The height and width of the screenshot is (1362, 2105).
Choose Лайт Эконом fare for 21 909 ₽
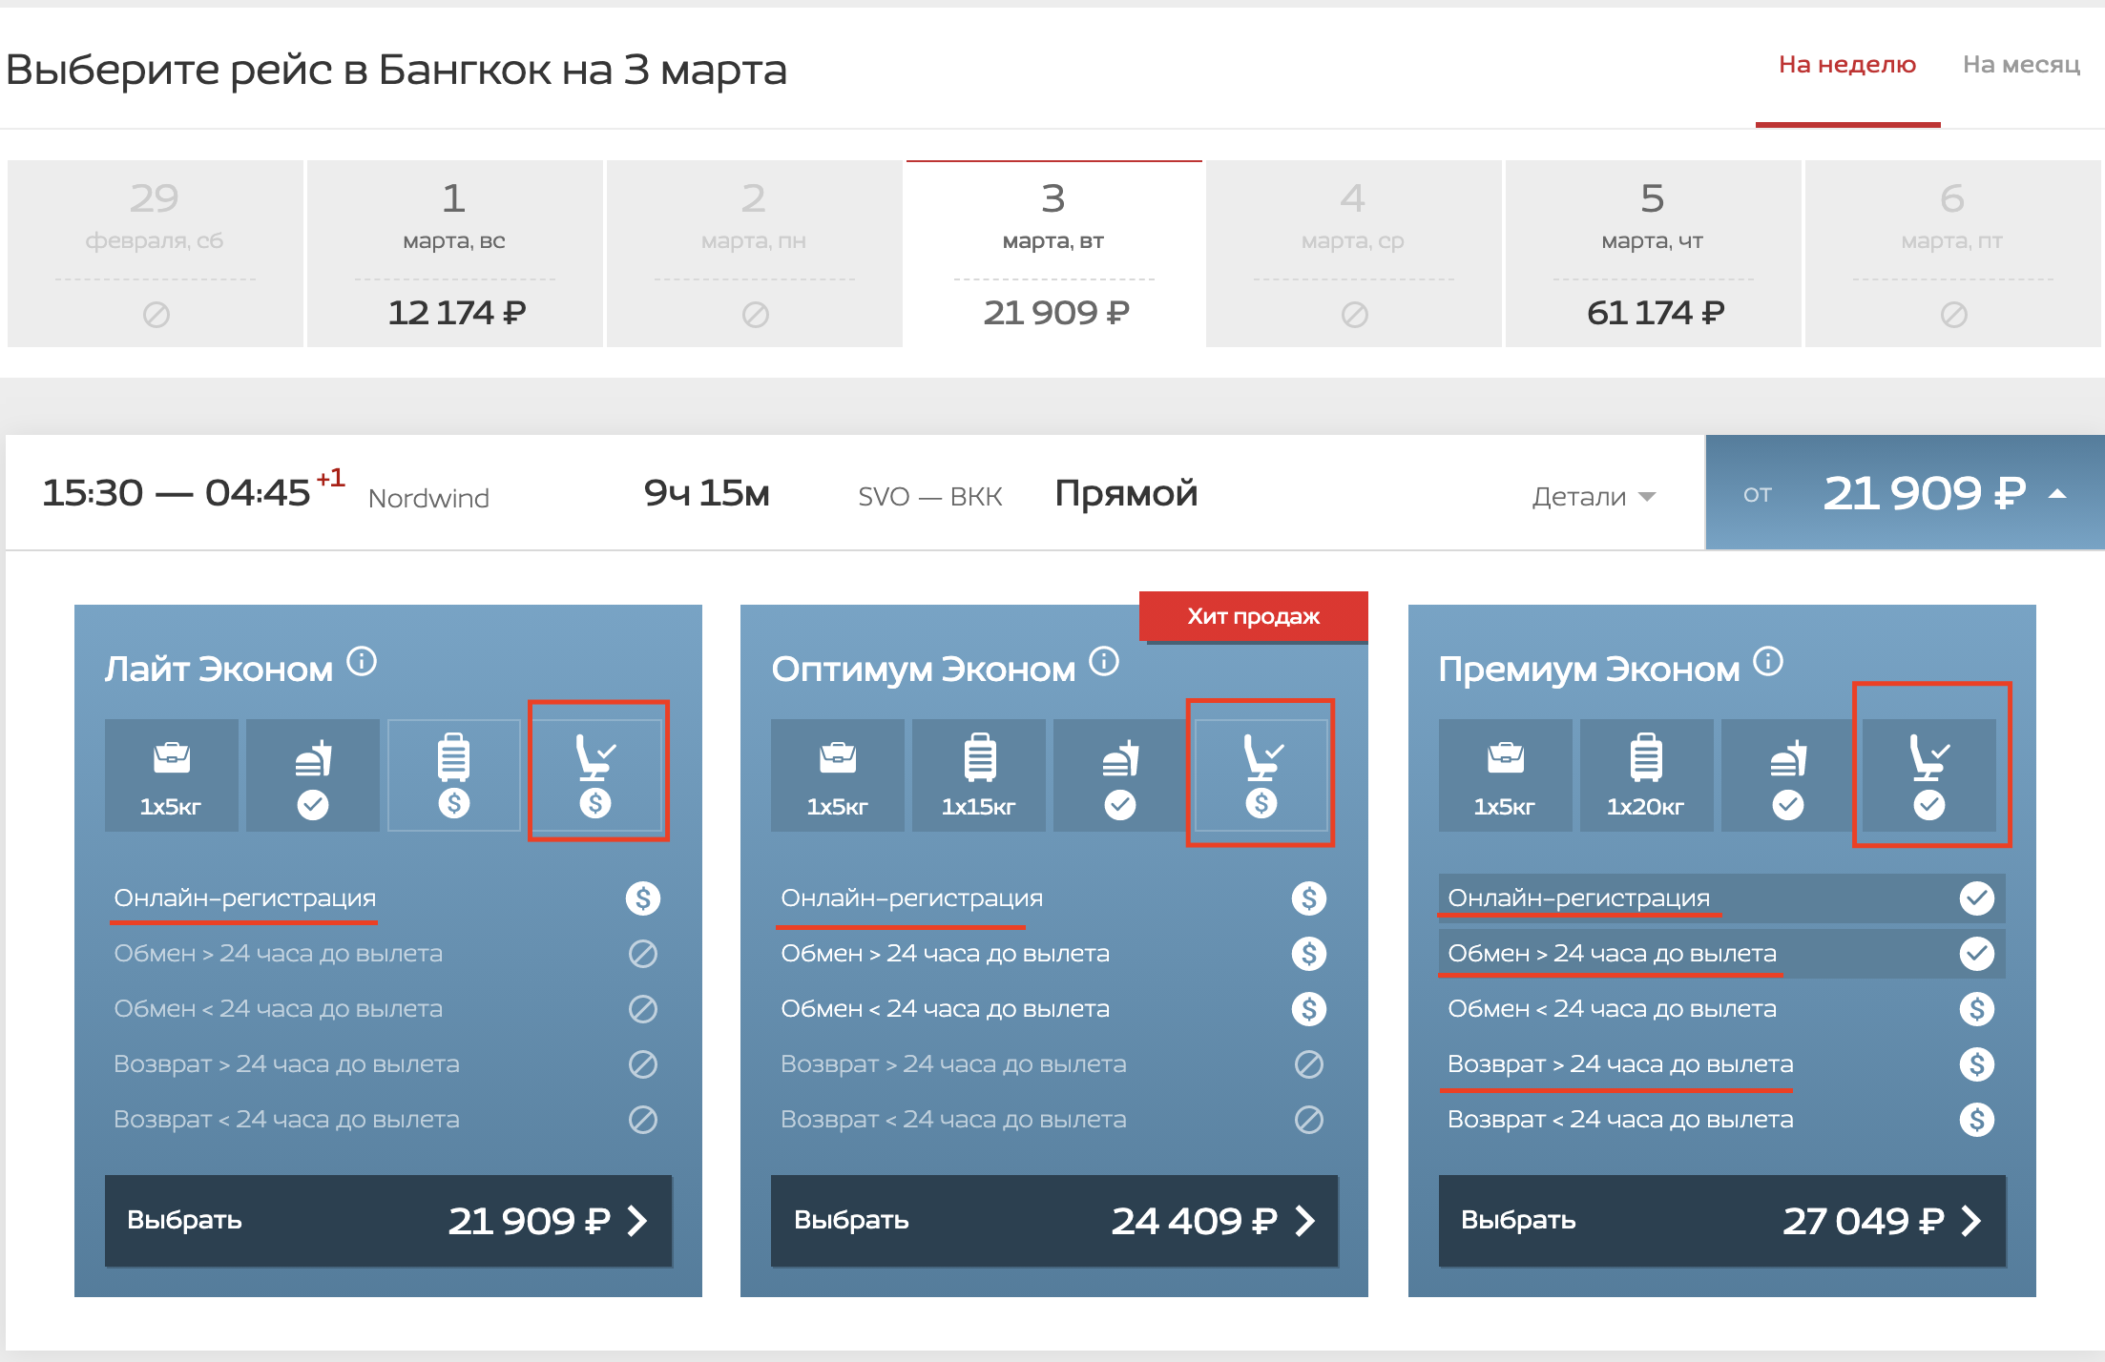[388, 1221]
